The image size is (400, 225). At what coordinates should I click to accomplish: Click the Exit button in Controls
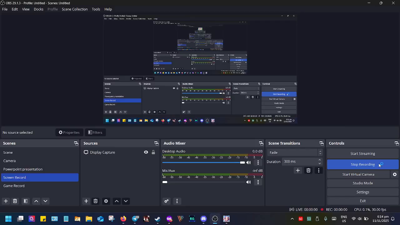point(363,201)
